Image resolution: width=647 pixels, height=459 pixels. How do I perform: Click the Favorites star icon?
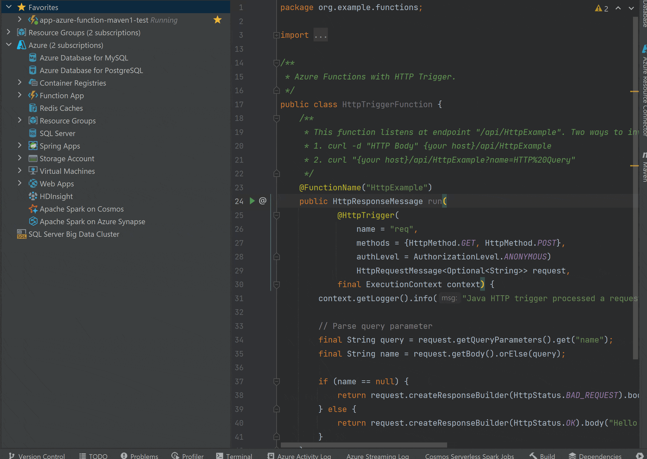coord(22,7)
